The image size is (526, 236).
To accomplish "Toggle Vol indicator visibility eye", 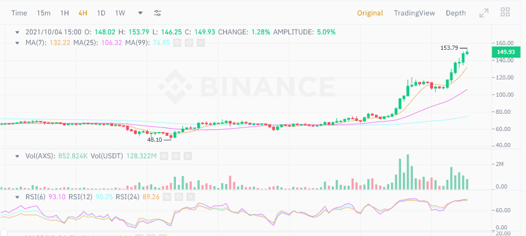I will pyautogui.click(x=164, y=156).
